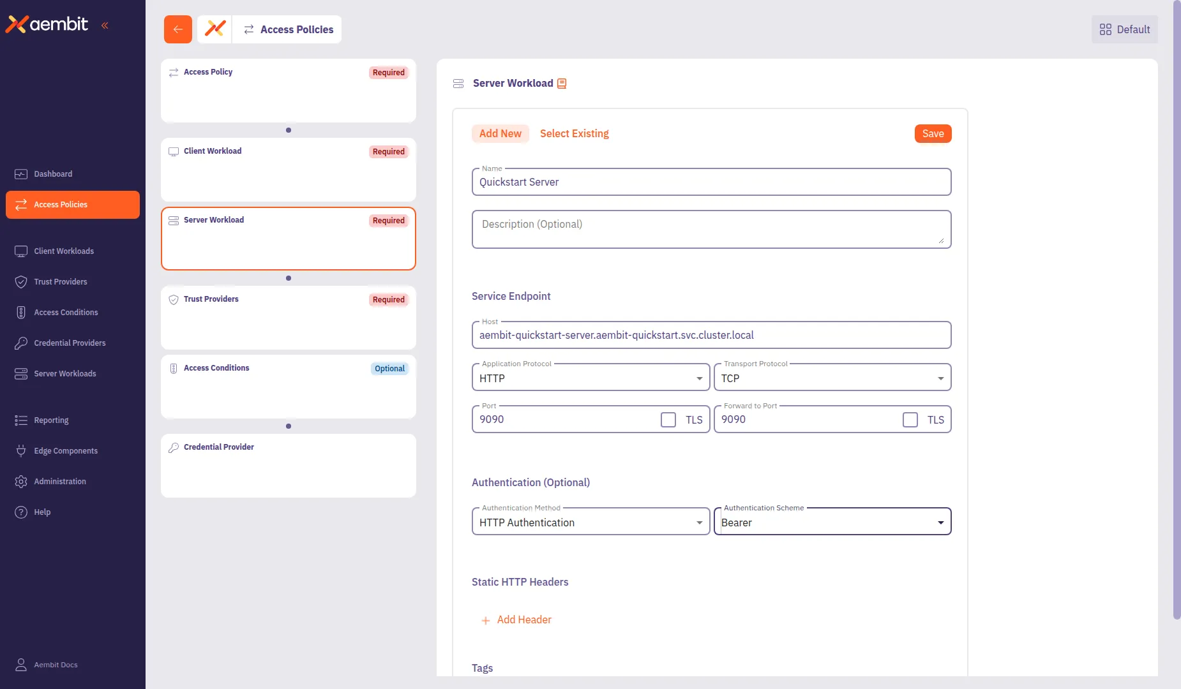1181x689 pixels.
Task: Open the Application Protocol dropdown
Action: click(700, 378)
